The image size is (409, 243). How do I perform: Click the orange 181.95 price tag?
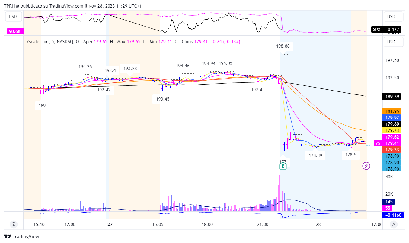coord(391,111)
